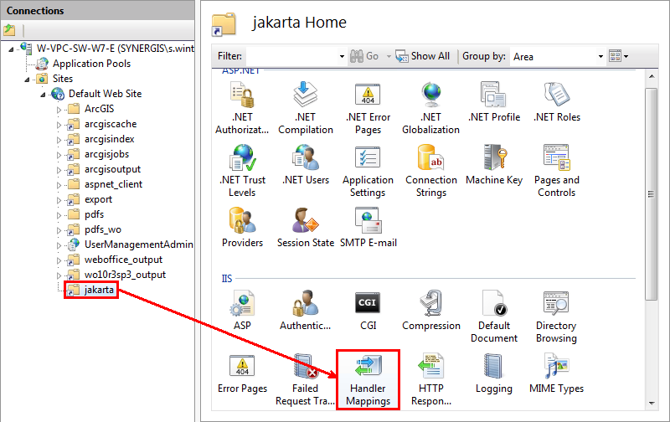670x422 pixels.
Task: Open .NET Trust Levels feature
Action: pyautogui.click(x=242, y=171)
